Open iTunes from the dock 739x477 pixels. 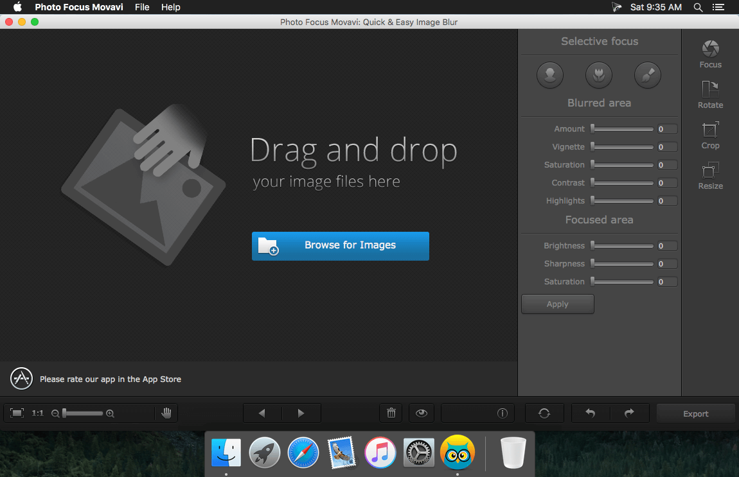click(380, 453)
